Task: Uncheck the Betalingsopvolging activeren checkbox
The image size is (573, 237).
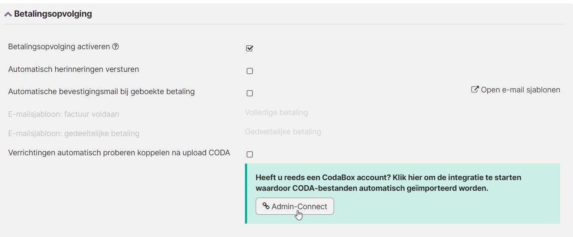Action: pos(250,48)
